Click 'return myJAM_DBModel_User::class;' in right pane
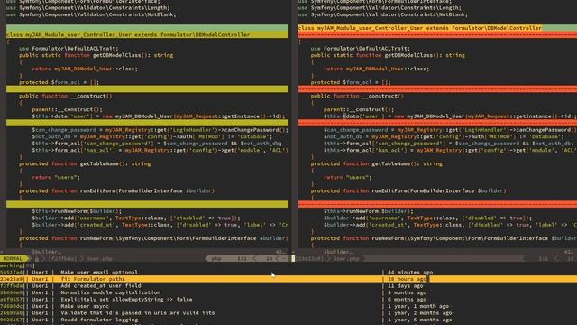Image resolution: width=577 pixels, height=325 pixels. click(377, 69)
